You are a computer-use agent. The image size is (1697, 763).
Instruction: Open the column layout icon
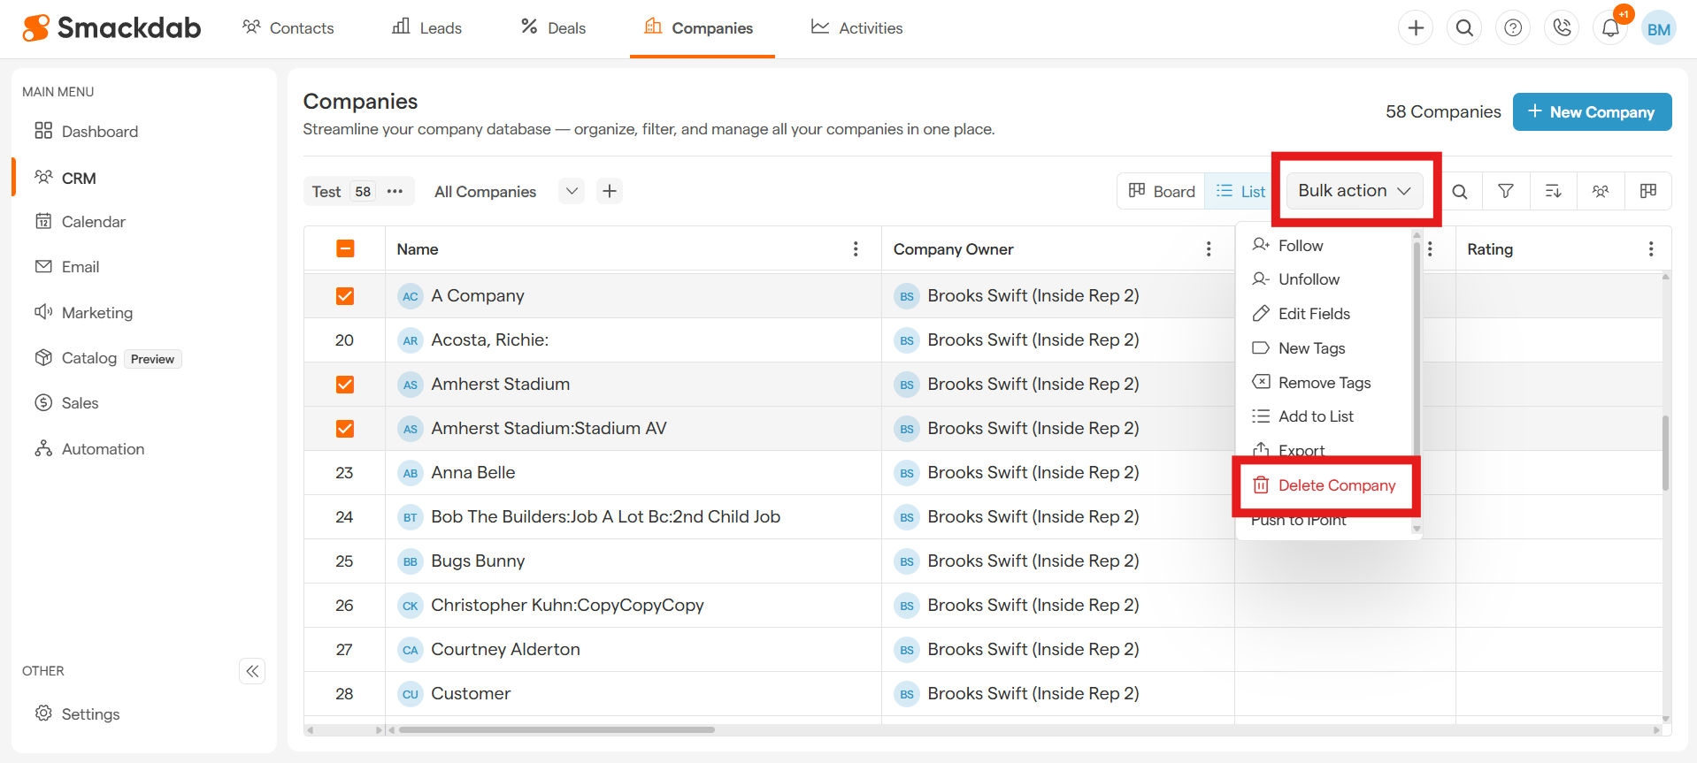(1647, 191)
